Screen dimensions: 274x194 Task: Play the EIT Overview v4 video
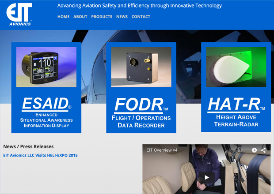click(206, 177)
